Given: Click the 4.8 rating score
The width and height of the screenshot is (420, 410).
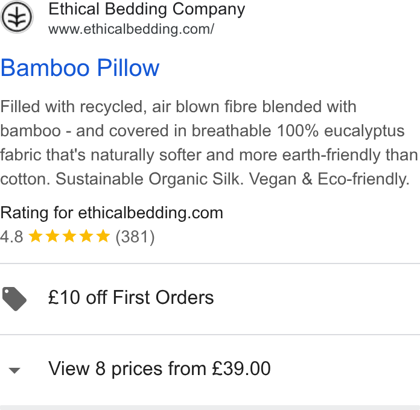Looking at the screenshot, I should (x=12, y=237).
